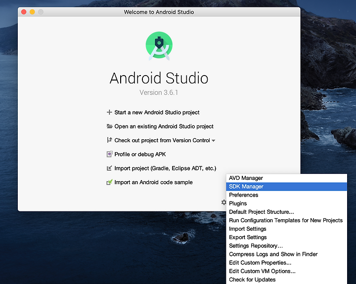356x284 pixels.
Task: Click the Welcome to Android Studio title
Action: (x=159, y=12)
